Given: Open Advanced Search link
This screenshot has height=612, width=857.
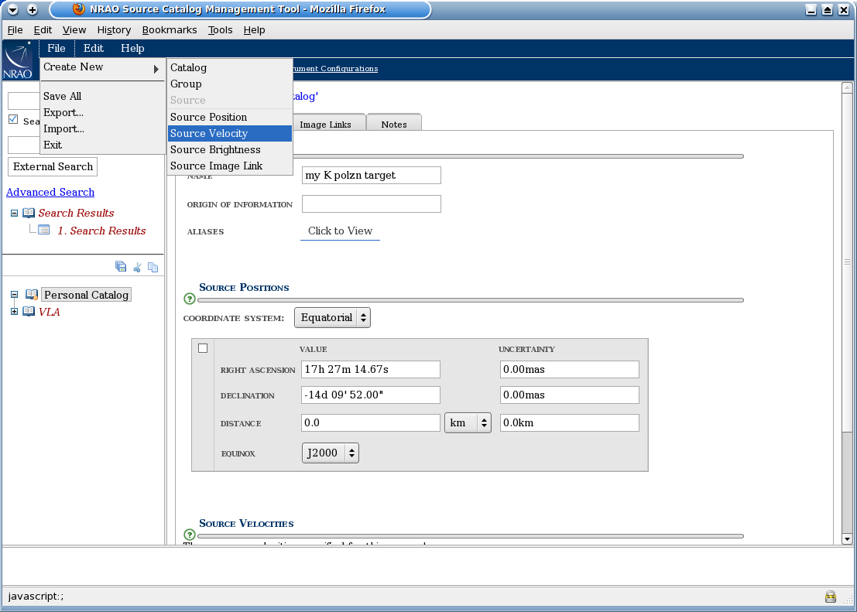Looking at the screenshot, I should 50,192.
